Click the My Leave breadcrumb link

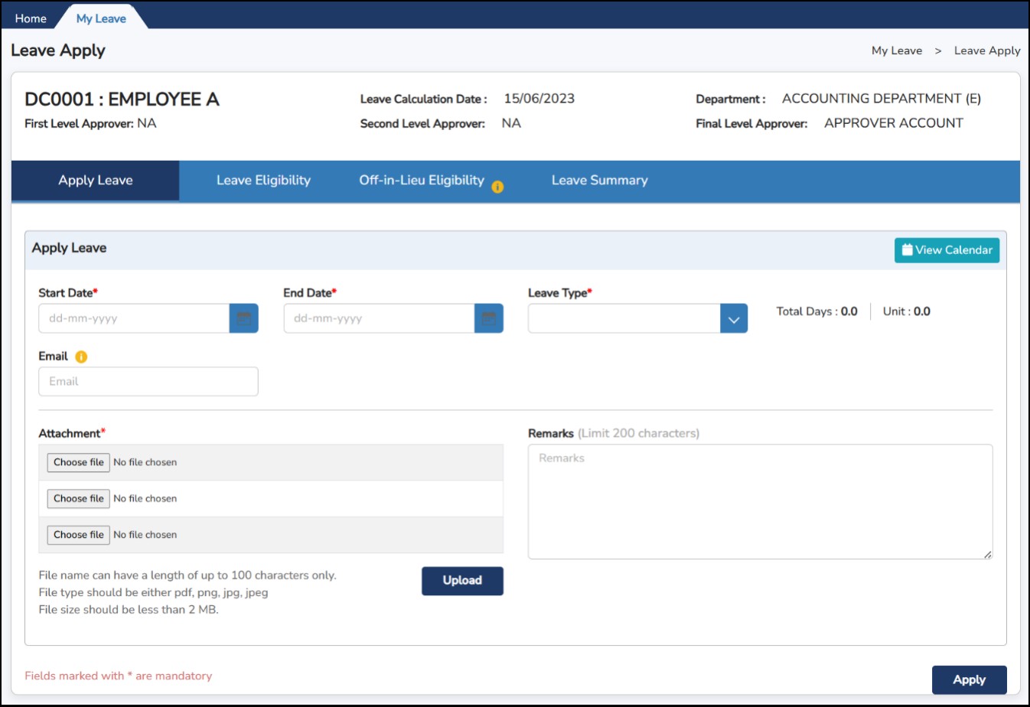coord(897,50)
